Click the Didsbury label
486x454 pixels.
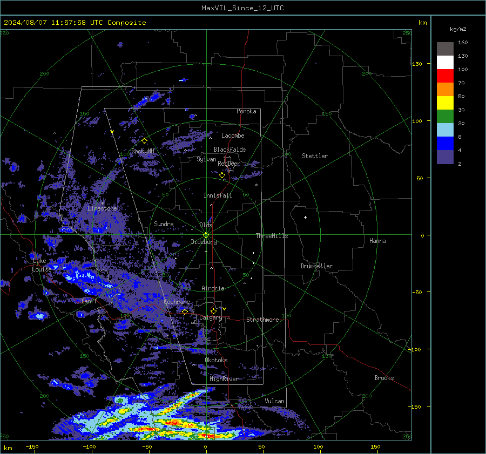(204, 242)
